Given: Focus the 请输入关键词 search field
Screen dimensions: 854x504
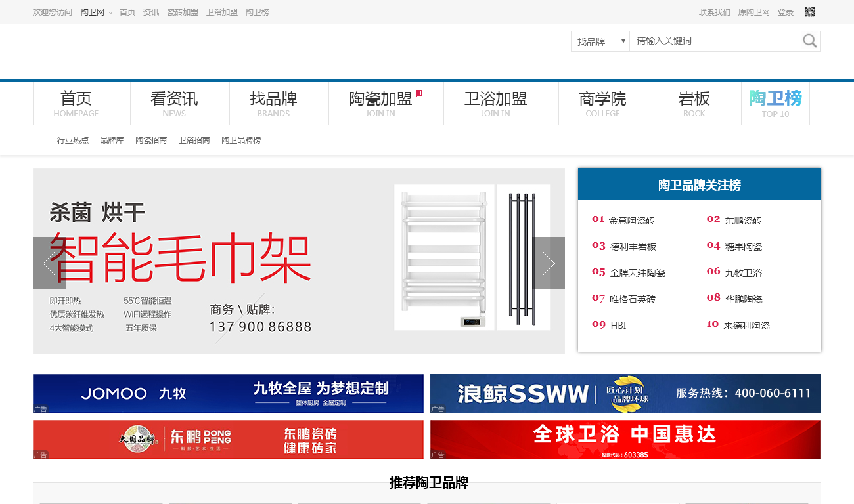Looking at the screenshot, I should pyautogui.click(x=715, y=41).
